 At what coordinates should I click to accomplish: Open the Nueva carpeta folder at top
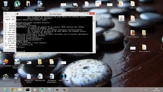[x=29, y=5]
